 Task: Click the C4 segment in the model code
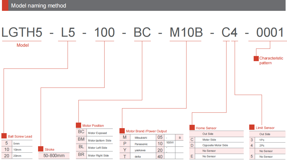[229, 33]
